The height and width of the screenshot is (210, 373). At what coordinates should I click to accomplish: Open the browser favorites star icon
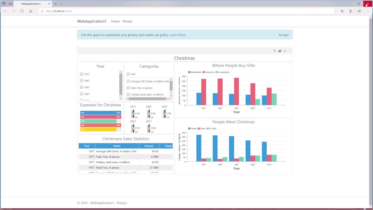[x=342, y=11]
